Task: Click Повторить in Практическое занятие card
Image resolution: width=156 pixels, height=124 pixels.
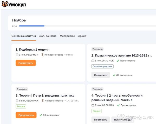Action: (101, 75)
